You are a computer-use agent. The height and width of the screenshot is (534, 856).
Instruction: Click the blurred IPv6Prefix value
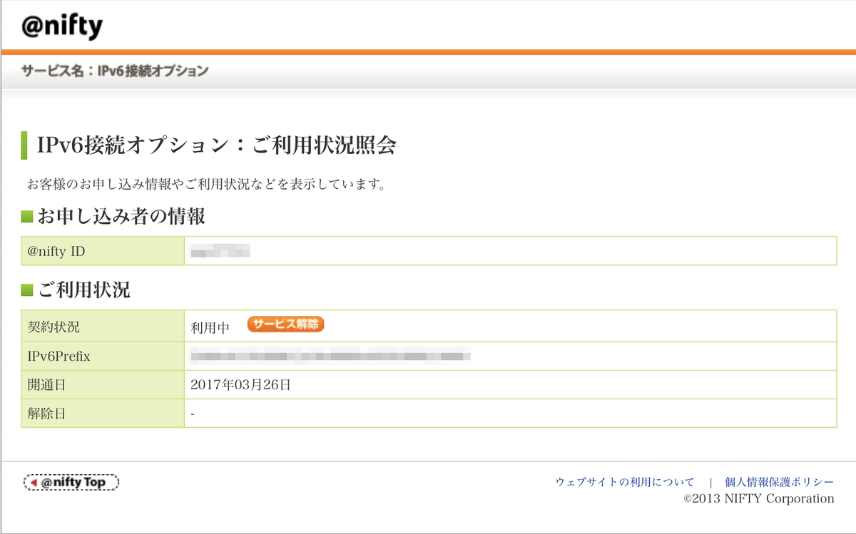click(x=332, y=356)
